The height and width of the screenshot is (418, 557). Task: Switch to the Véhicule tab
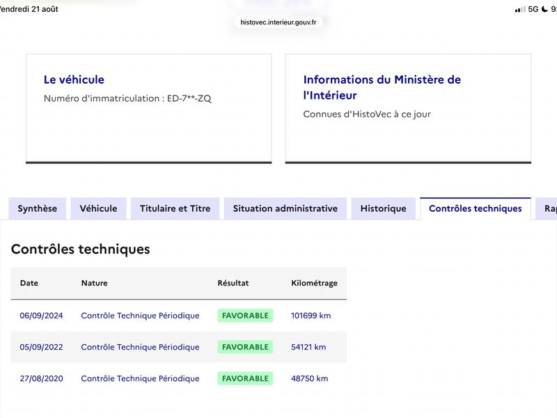[98, 208]
